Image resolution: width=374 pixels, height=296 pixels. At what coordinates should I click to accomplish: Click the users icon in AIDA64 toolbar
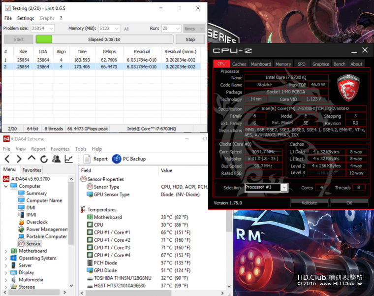click(56, 159)
